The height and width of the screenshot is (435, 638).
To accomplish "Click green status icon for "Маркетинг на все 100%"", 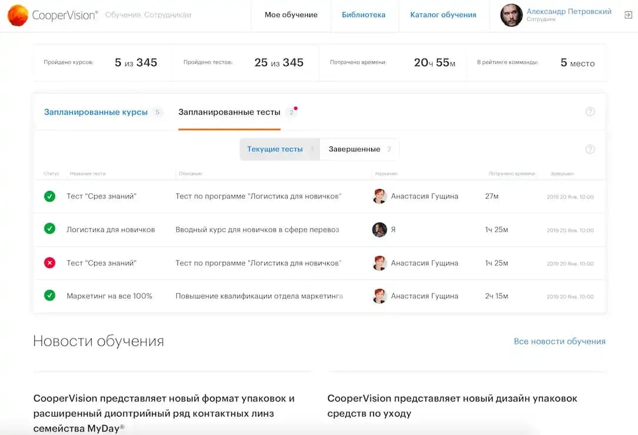I will (49, 295).
